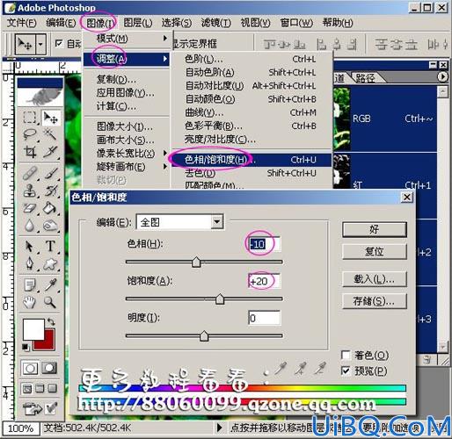Select the Type tool
This screenshot has height=439, width=452.
pos(51,247)
